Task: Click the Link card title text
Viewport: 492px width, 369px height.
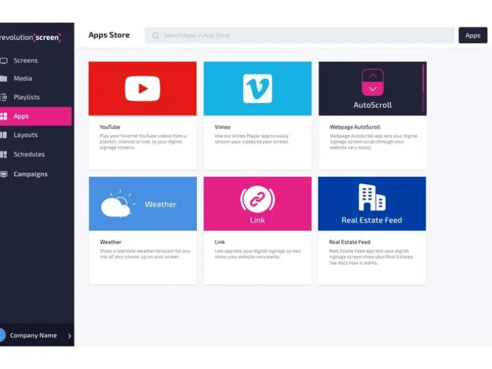Action: (x=220, y=242)
